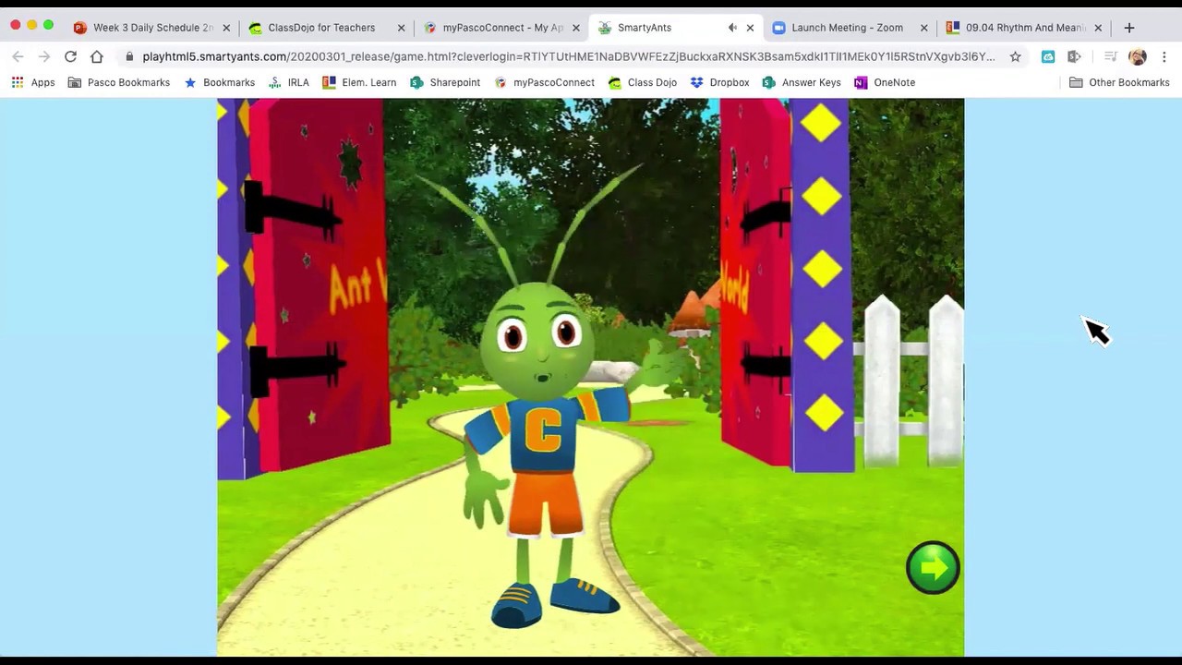Close the ClassDojo for Teachers tab
1182x665 pixels.
401,28
